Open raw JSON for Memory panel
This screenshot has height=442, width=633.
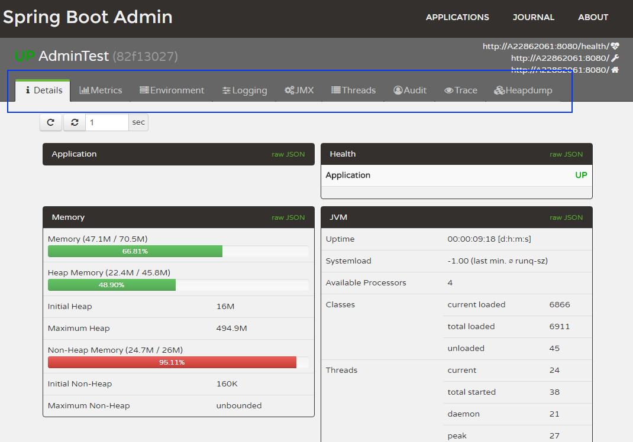point(288,217)
